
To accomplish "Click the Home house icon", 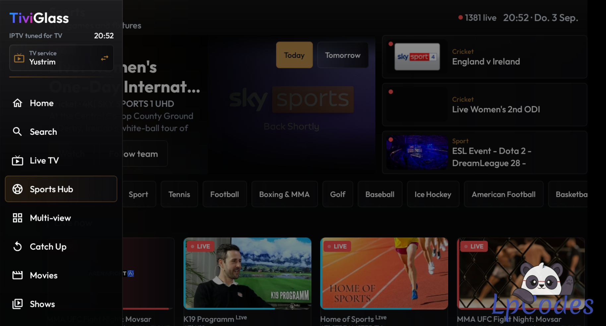I will 18,103.
